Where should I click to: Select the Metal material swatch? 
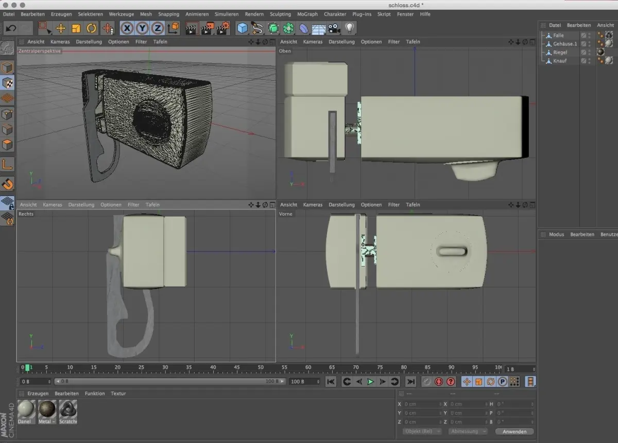(x=47, y=410)
